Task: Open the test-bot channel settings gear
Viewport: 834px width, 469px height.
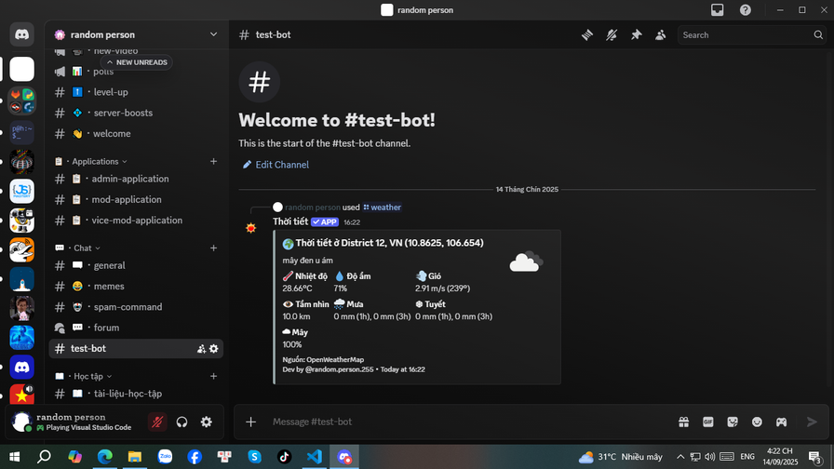Action: (214, 349)
